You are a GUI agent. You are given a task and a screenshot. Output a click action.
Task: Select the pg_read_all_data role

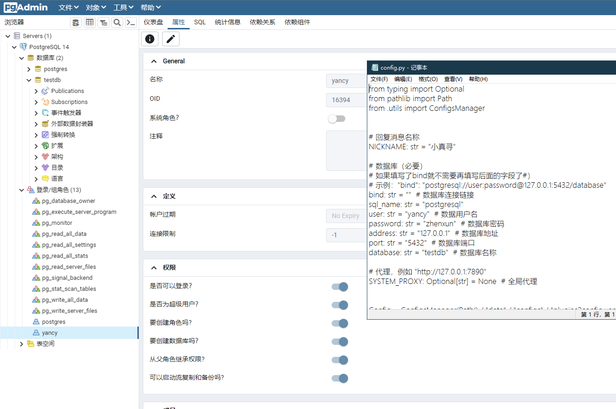coord(64,234)
